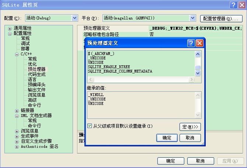Click the help question mark in the SQLite property page title bar

[233, 5]
